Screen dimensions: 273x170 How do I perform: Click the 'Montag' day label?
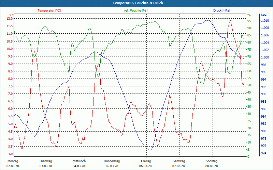[x=13, y=161]
